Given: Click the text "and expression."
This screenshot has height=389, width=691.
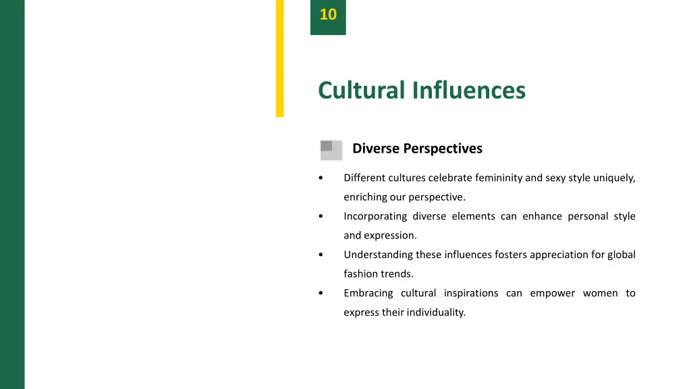Looking at the screenshot, I should tap(380, 236).
